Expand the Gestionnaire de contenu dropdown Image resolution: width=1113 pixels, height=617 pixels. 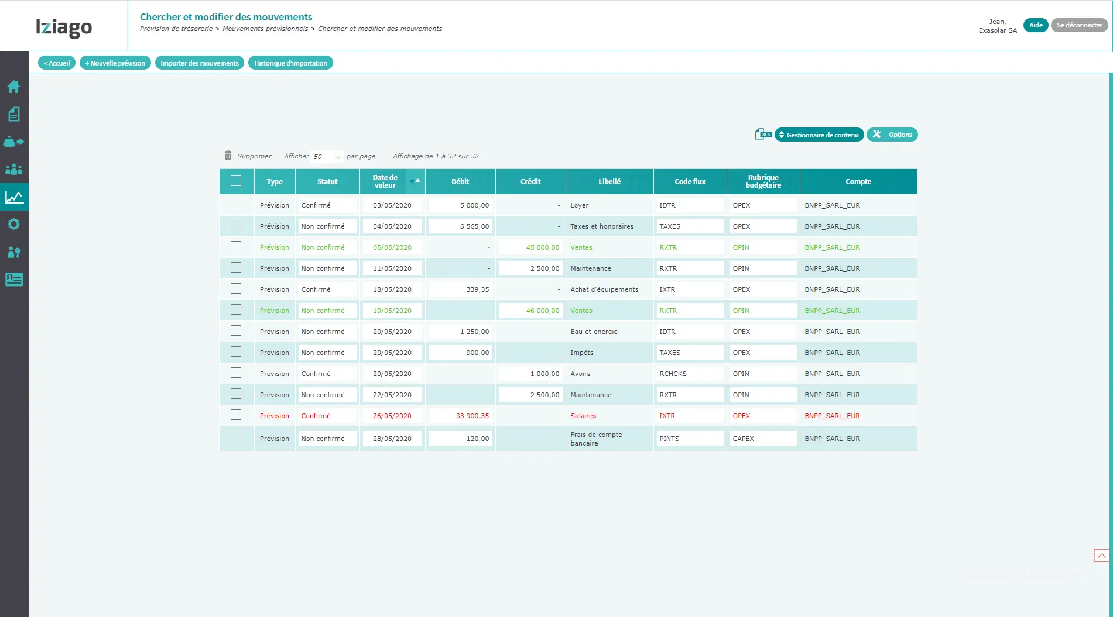pyautogui.click(x=819, y=135)
